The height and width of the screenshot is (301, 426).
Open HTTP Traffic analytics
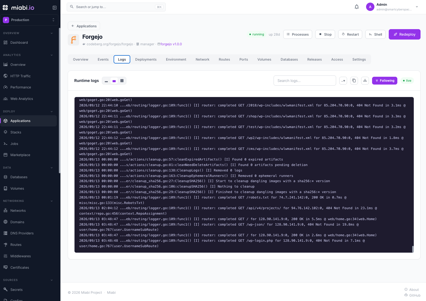(28, 76)
